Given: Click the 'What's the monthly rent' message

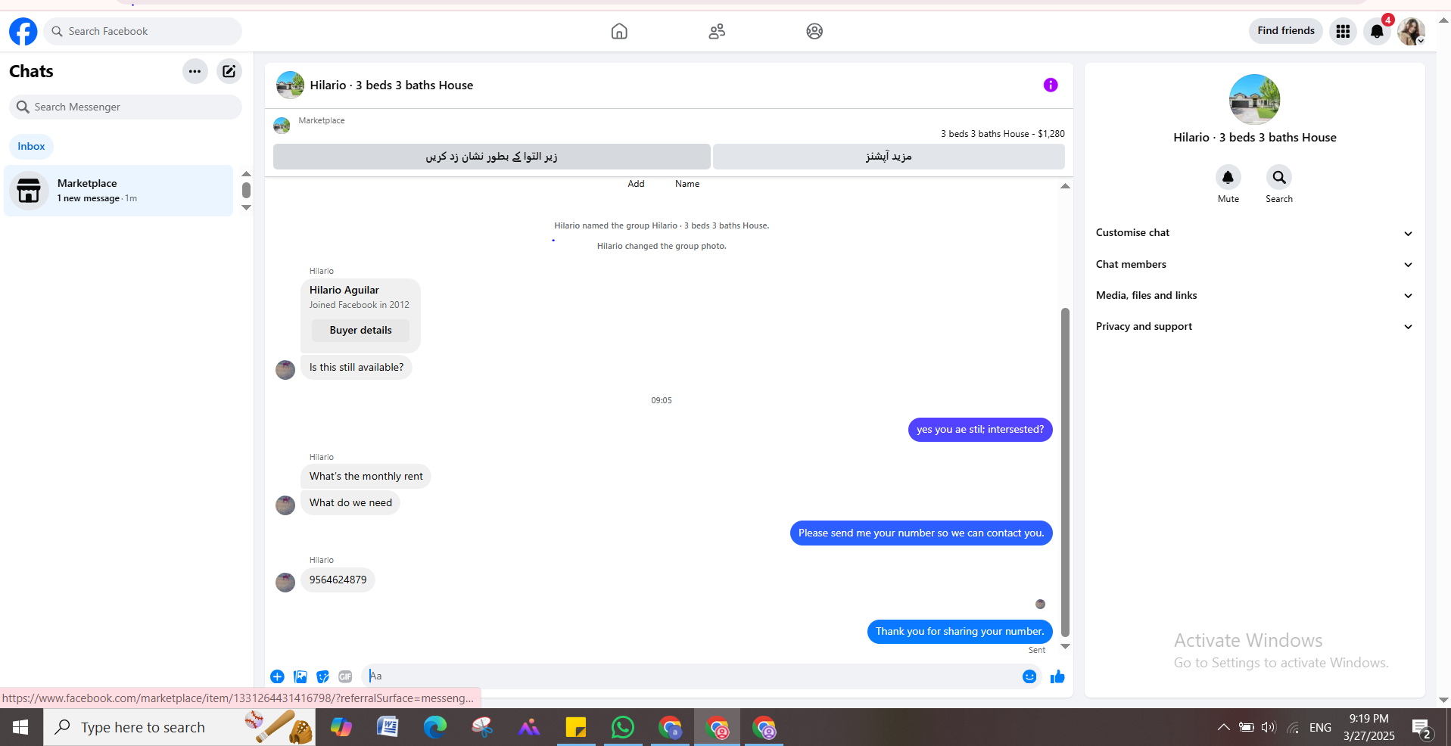Looking at the screenshot, I should 366,477.
